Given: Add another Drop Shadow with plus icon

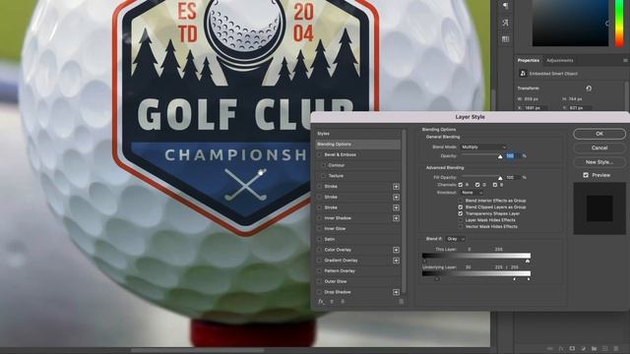Looking at the screenshot, I should pyautogui.click(x=396, y=292).
